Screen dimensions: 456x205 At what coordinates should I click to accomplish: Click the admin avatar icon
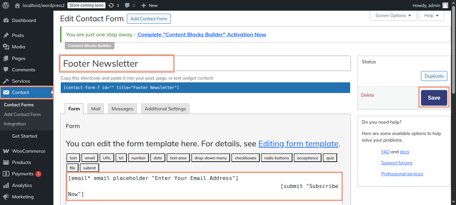point(445,5)
